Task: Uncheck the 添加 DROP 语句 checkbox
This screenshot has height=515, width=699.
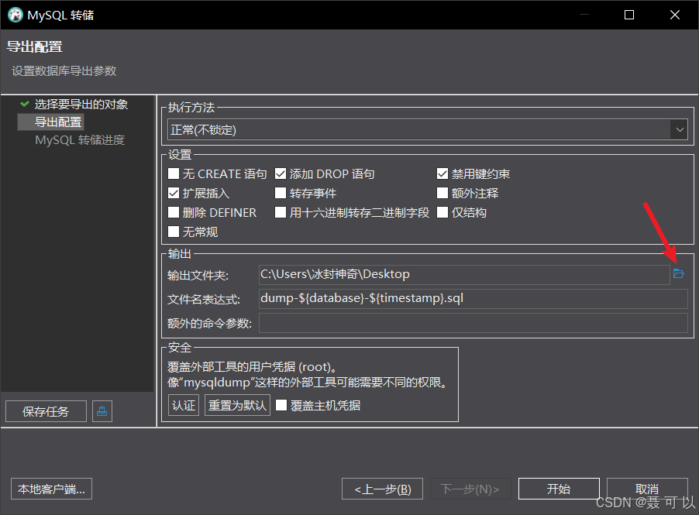Action: [281, 173]
